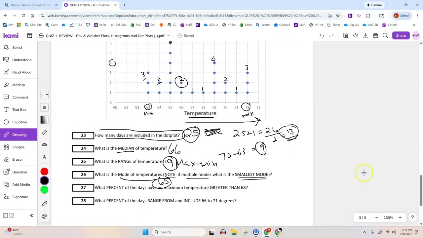Click the Share button
Screen dimensions: 423x238
click(401, 35)
